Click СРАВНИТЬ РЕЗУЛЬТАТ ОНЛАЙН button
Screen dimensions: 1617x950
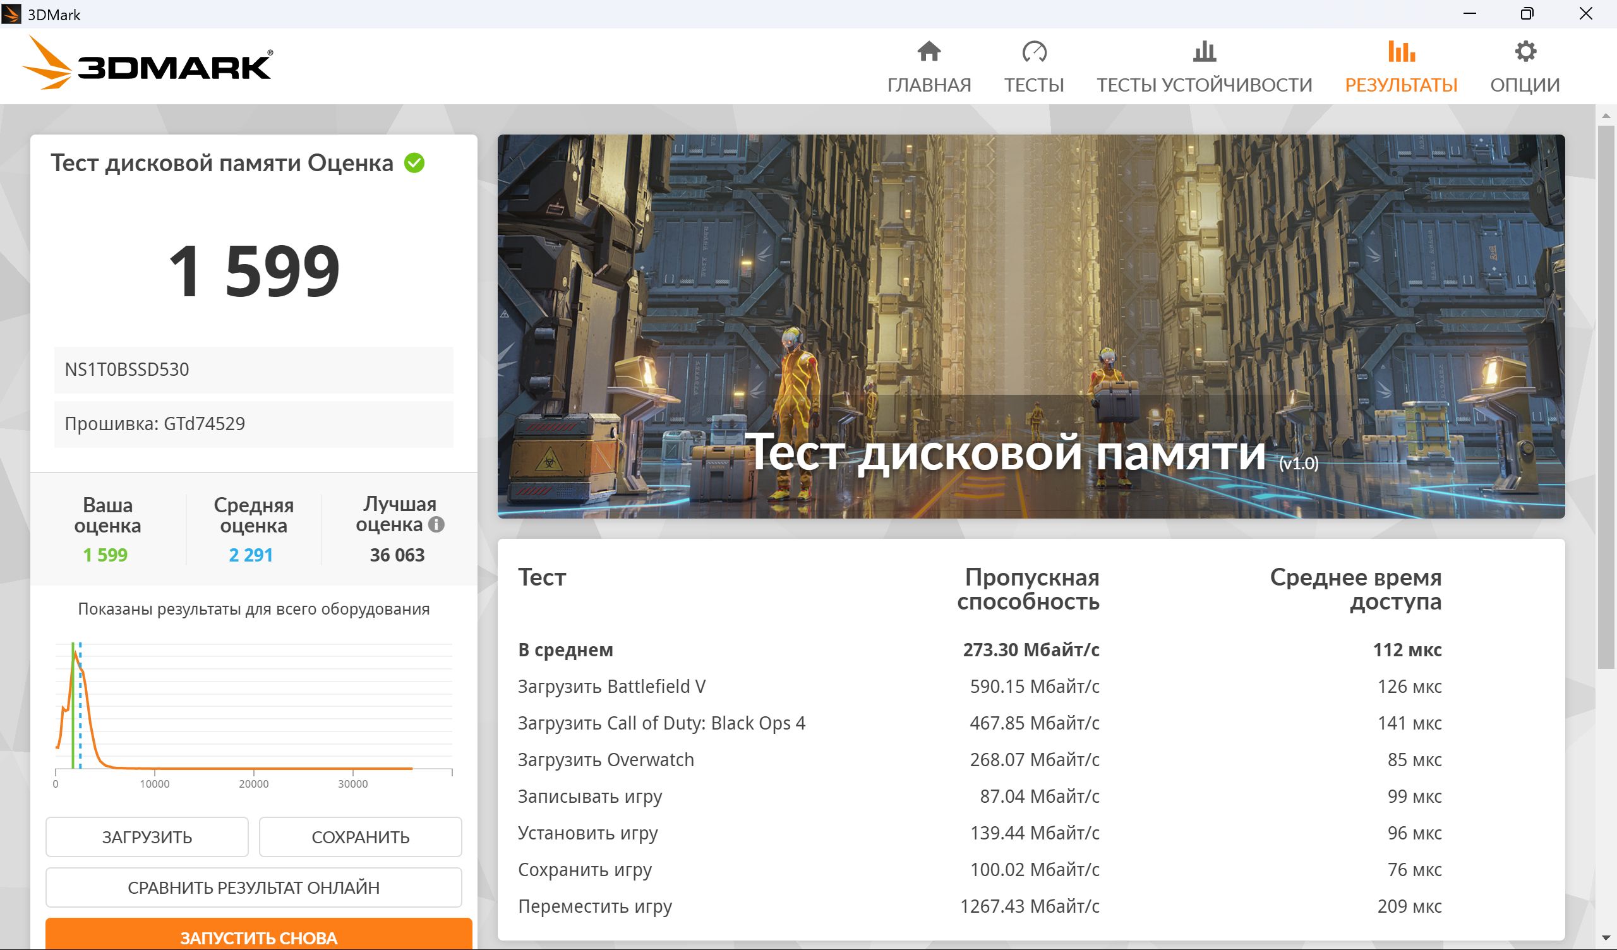[x=253, y=887]
